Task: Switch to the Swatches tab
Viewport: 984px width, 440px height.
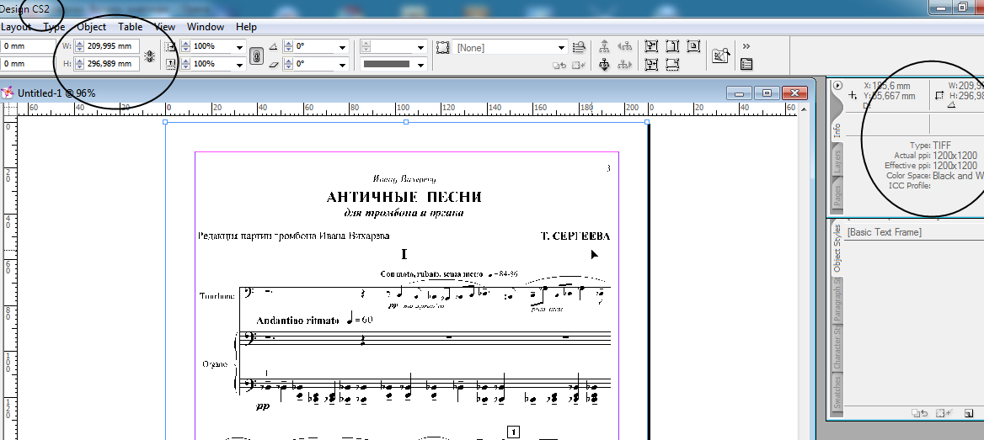Action: pyautogui.click(x=837, y=392)
